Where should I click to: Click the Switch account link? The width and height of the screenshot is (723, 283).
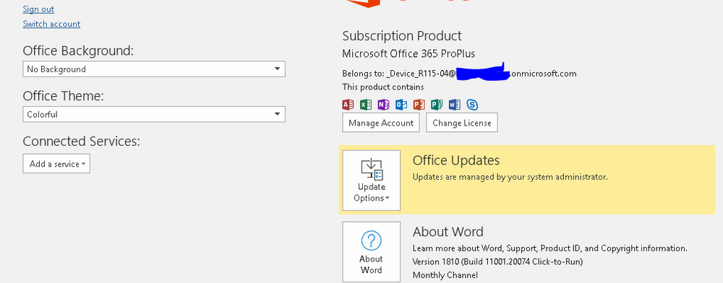coord(51,24)
